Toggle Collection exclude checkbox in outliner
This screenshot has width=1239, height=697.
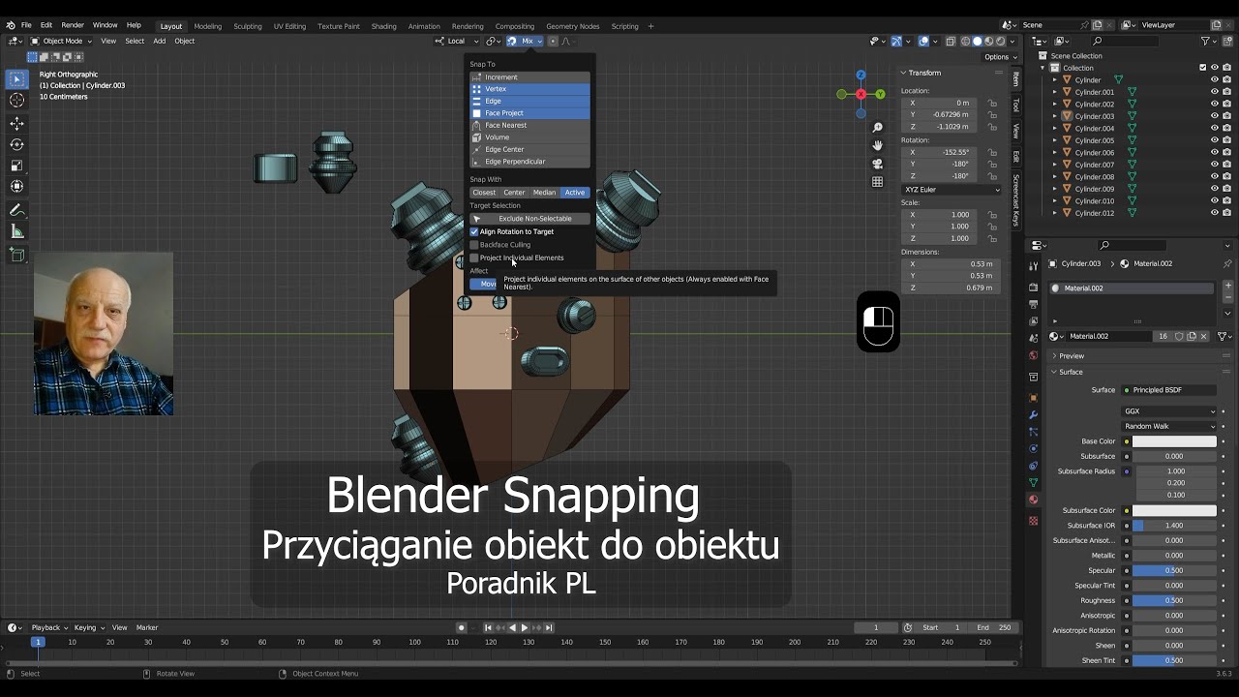1203,68
